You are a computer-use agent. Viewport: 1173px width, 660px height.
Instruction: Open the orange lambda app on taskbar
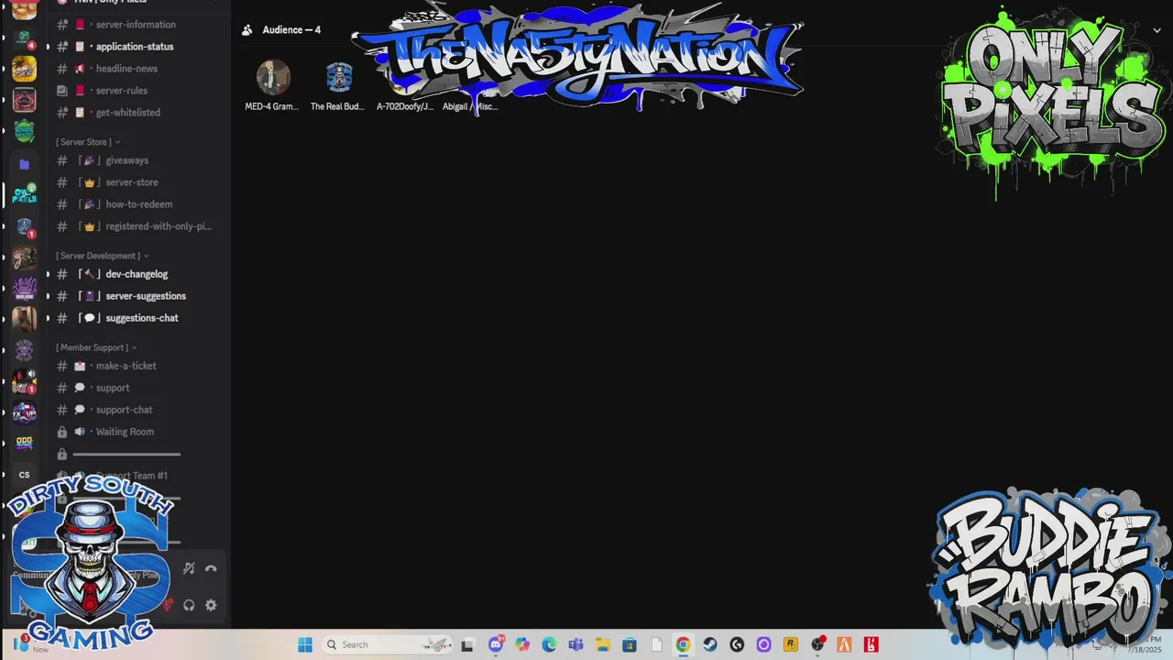click(x=844, y=645)
